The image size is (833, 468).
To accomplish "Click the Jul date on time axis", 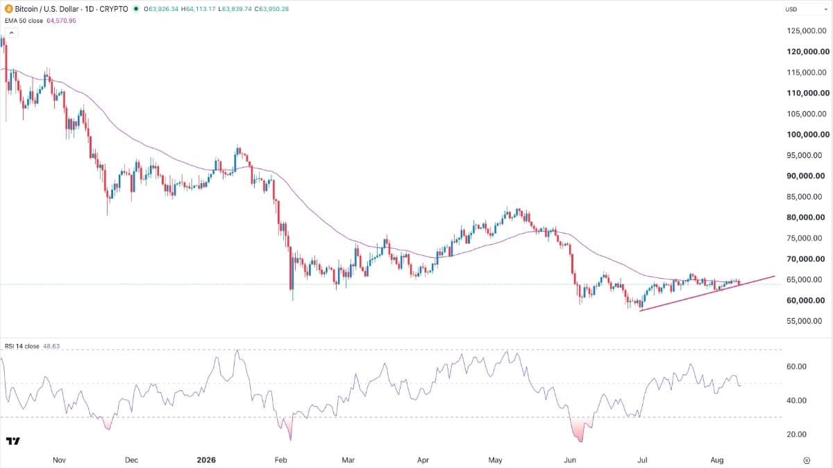I will (x=642, y=460).
